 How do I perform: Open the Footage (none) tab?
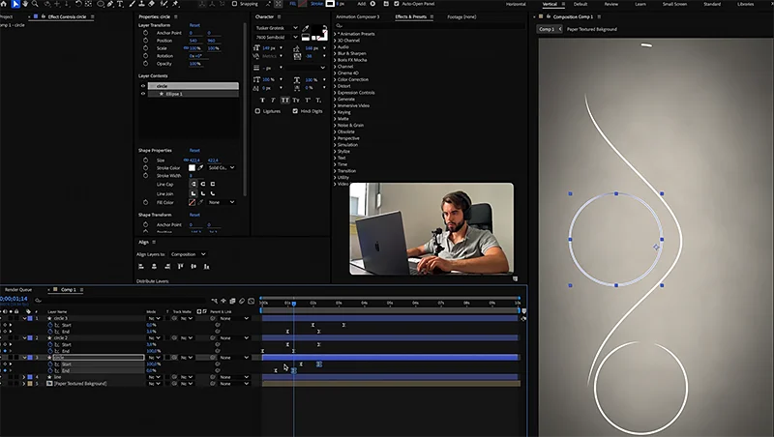pyautogui.click(x=461, y=16)
